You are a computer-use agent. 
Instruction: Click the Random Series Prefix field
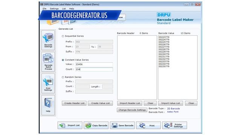click(x=94, y=82)
